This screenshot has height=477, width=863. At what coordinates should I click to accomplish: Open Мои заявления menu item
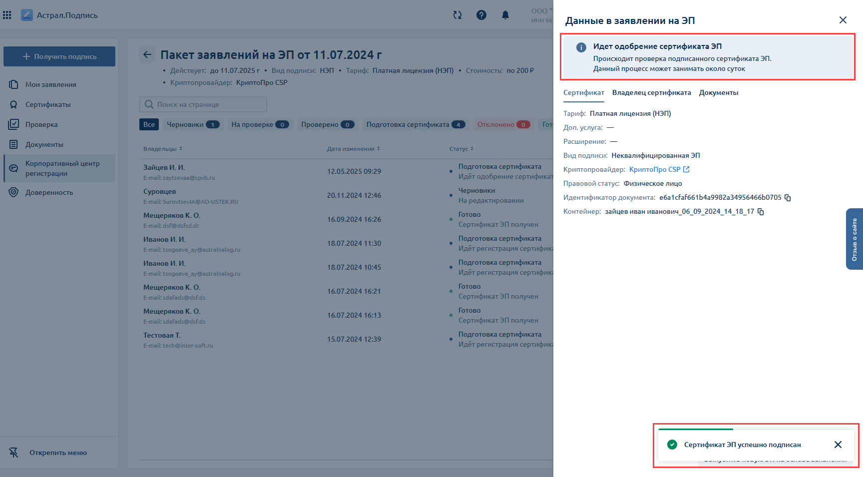pos(51,84)
